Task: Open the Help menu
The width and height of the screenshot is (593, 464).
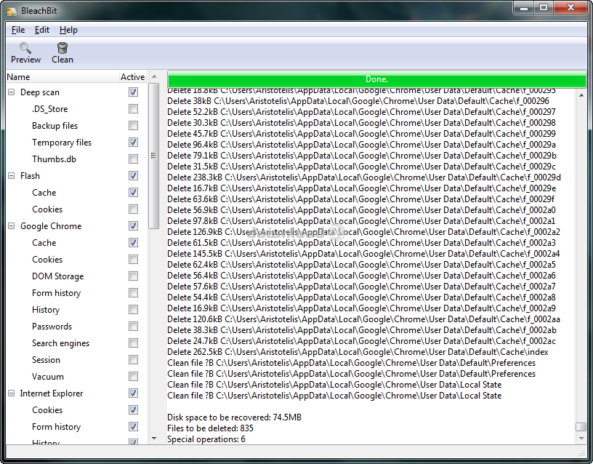Action: pos(68,30)
